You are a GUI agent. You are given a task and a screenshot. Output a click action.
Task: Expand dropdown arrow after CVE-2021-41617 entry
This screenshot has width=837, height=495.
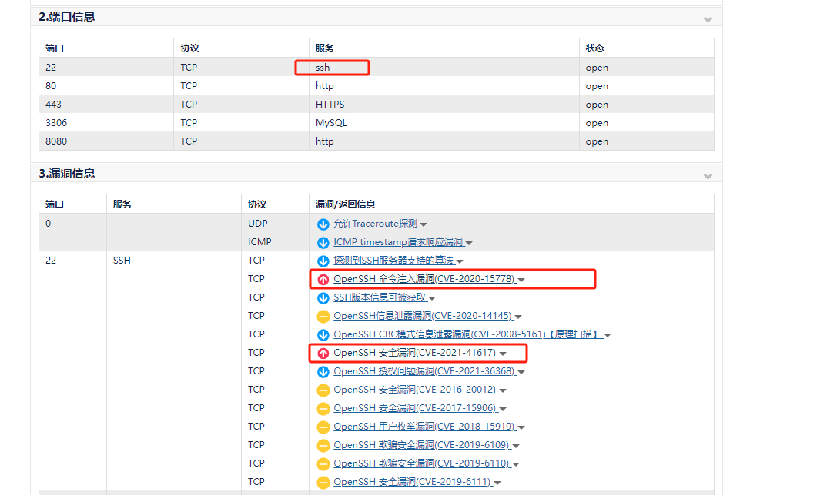click(502, 354)
